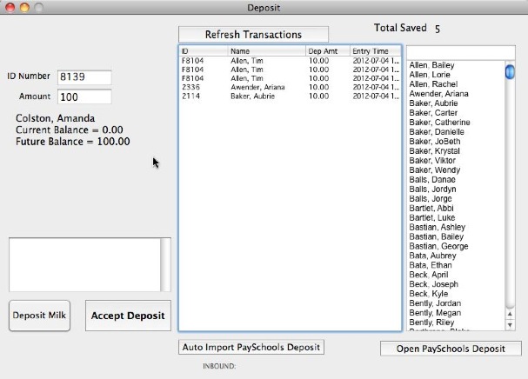Click the Open PaySchools Deposit button
Screen dimensions: 528x379
click(451, 349)
